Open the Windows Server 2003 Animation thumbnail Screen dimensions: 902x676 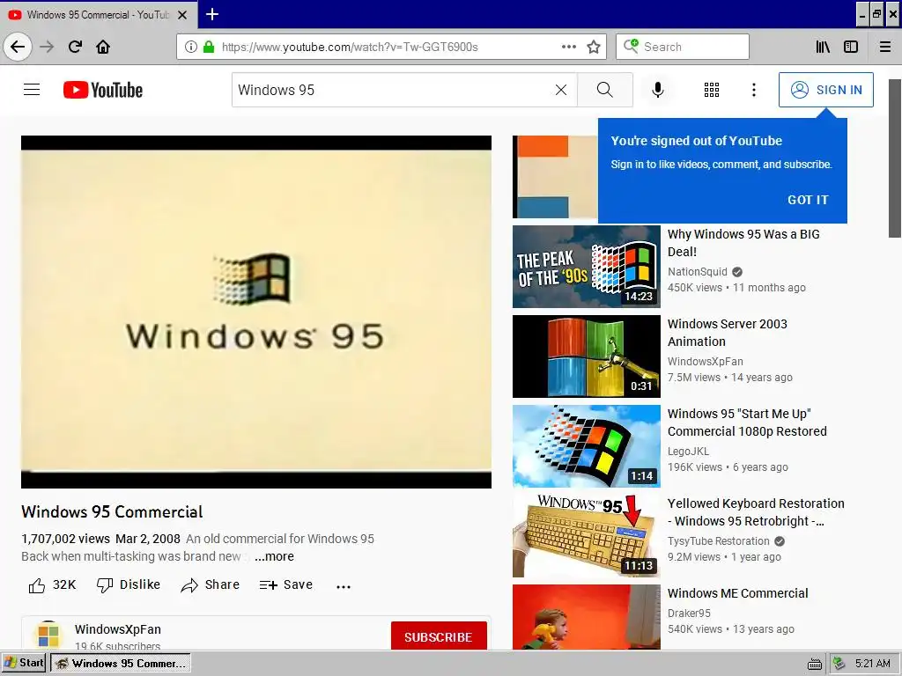(586, 356)
